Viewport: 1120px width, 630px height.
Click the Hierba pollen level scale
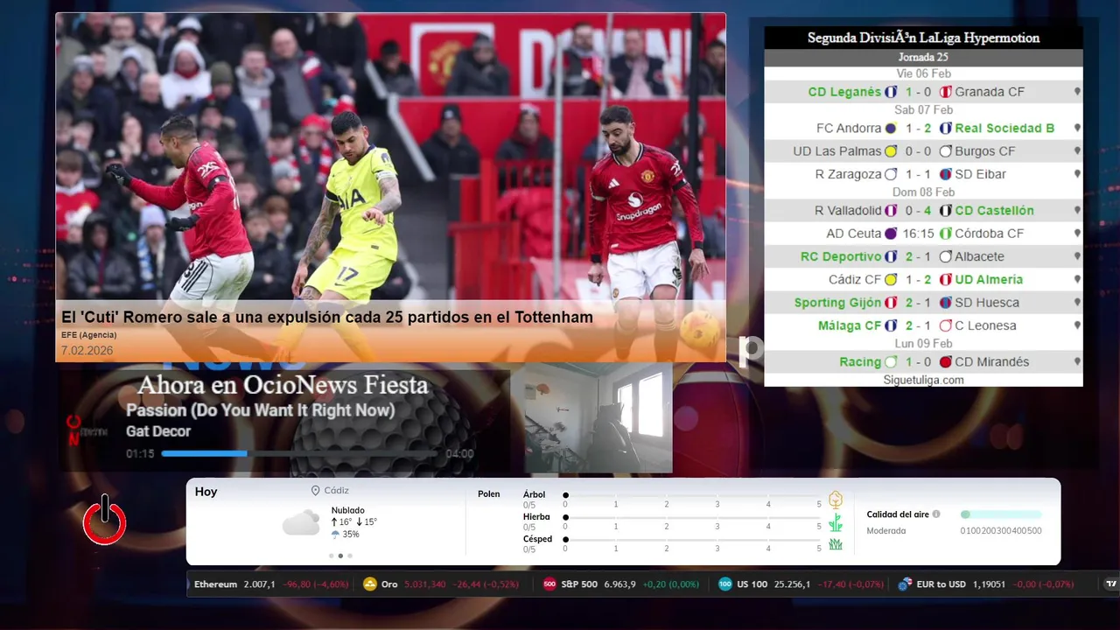[x=693, y=519]
